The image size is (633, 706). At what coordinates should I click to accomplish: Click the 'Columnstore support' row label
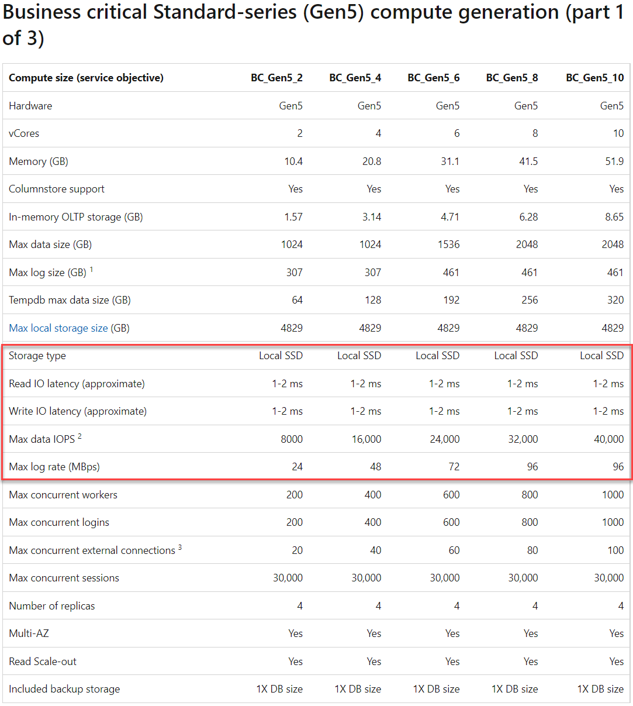[x=57, y=189]
